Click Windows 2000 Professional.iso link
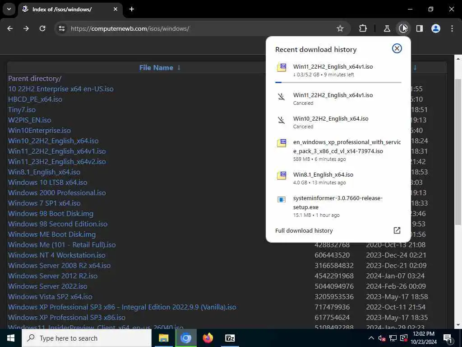 [57, 192]
